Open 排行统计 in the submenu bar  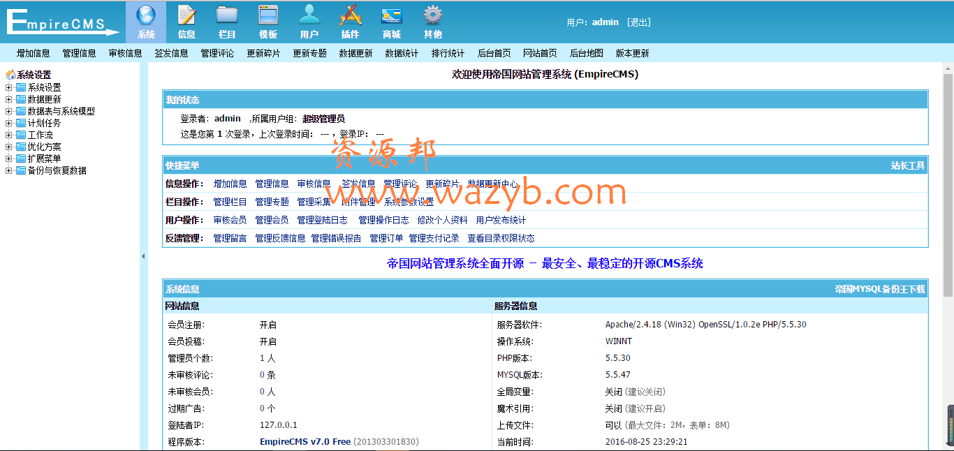click(x=448, y=53)
